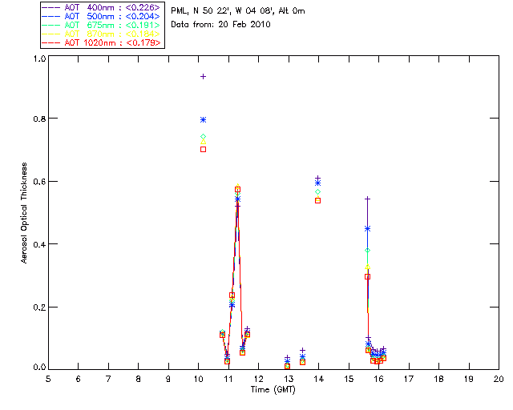513x410 pixels.
Task: Click the black plus marker near 0.93
Action: pos(204,77)
